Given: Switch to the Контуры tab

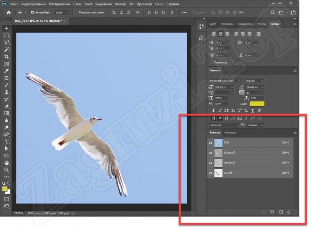Looking at the screenshot, I should point(231,133).
